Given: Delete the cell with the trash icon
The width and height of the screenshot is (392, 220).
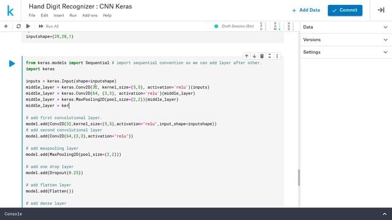Looking at the screenshot, I should pyautogui.click(x=262, y=56).
